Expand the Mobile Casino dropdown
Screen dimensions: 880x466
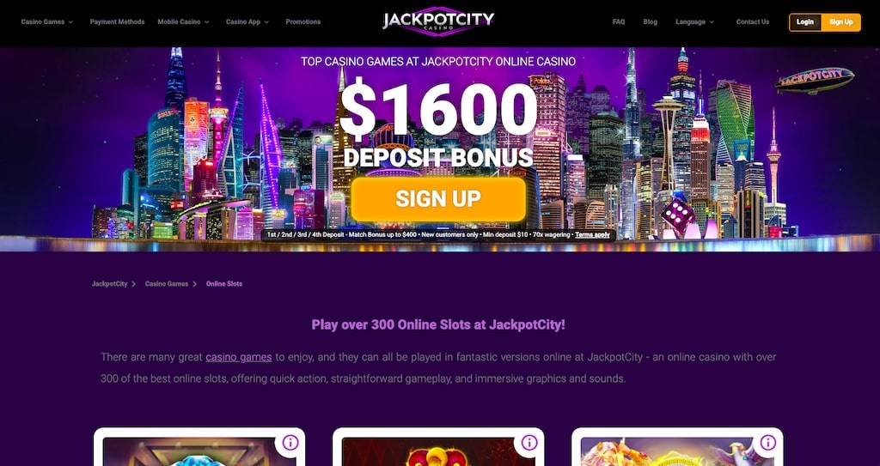183,21
